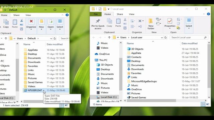Open the File tab in Local user window
The image size is (214, 120).
(x=96, y=14)
